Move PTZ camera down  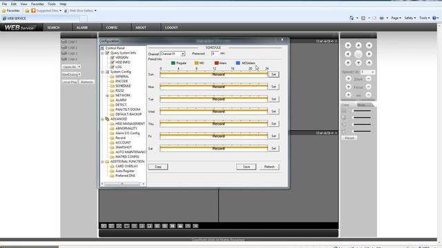pyautogui.click(x=358, y=63)
